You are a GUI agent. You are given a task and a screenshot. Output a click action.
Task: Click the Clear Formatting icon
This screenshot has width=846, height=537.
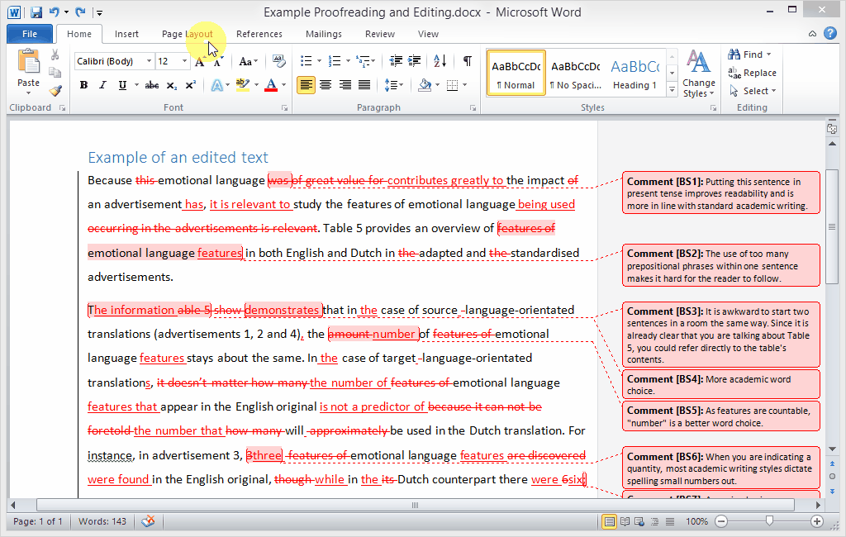pos(278,61)
